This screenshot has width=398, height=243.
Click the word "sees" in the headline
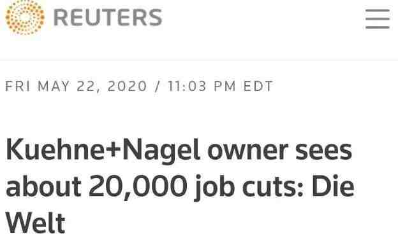tap(323, 151)
